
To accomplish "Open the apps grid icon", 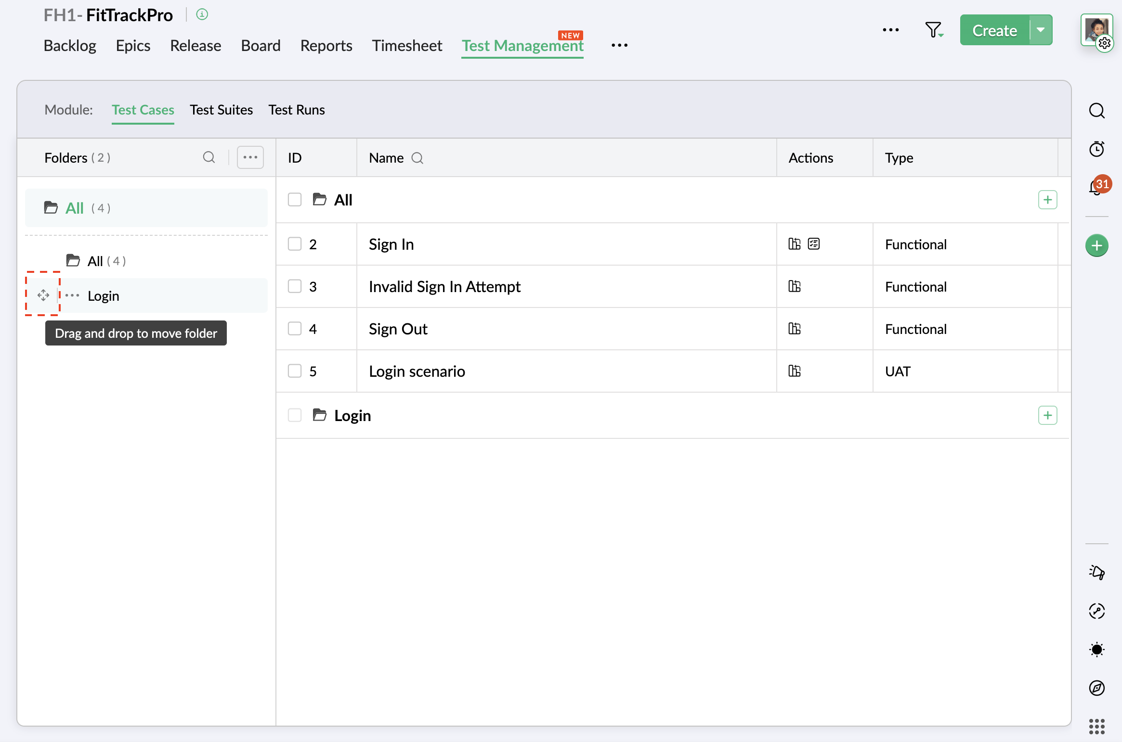I will coord(1096,726).
